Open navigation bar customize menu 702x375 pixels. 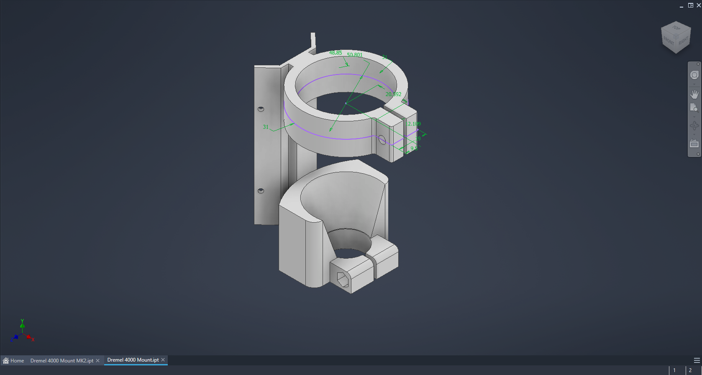[698, 154]
